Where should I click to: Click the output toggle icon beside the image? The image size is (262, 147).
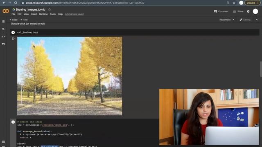pos(13,39)
